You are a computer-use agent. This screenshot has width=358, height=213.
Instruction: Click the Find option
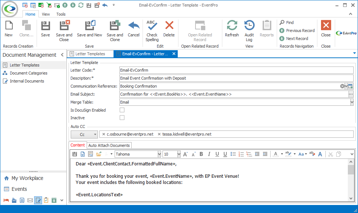pyautogui.click(x=287, y=23)
